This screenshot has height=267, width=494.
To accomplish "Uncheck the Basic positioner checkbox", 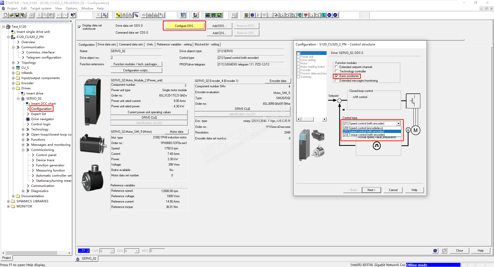I will coord(336,76).
